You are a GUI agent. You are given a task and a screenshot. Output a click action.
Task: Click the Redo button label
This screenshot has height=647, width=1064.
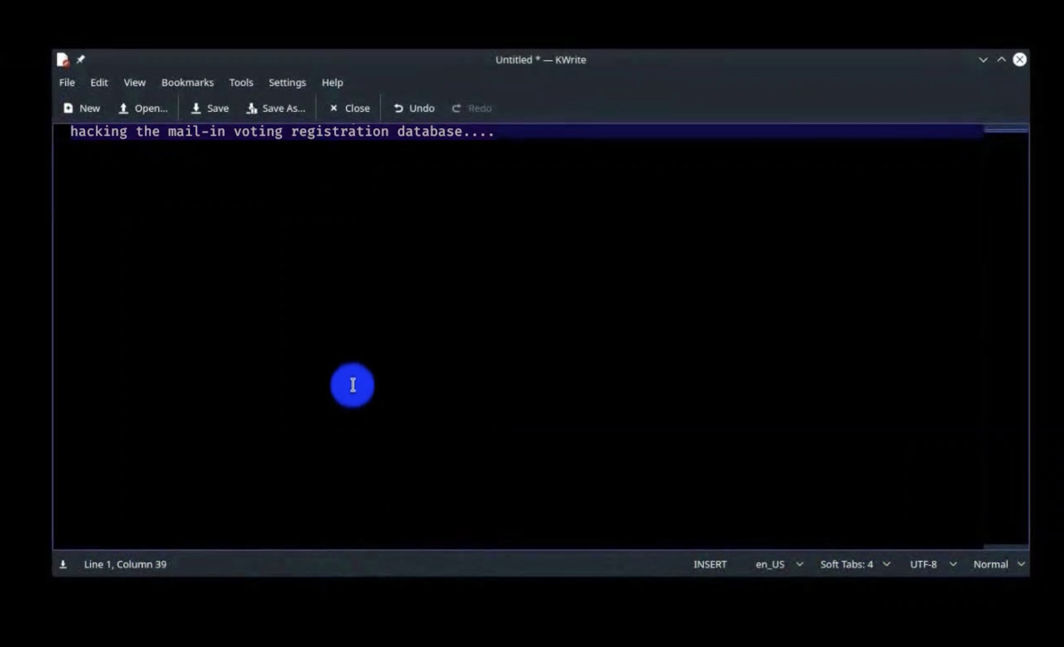[480, 108]
